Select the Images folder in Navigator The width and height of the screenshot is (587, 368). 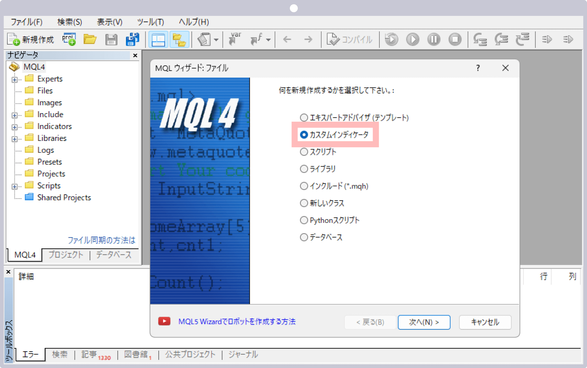click(50, 103)
